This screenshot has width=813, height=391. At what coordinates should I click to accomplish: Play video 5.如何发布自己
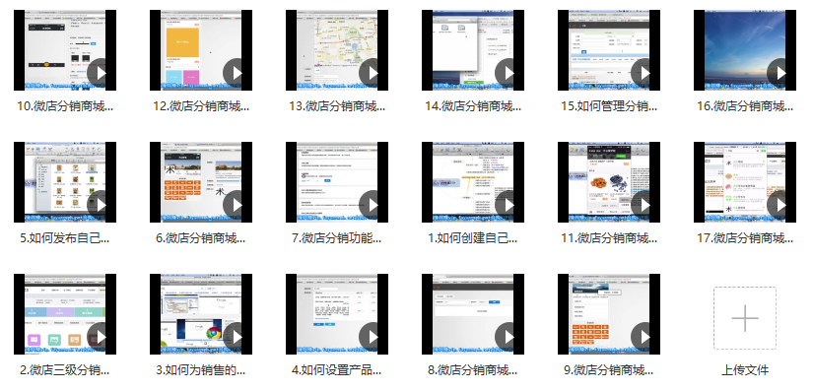(99, 205)
